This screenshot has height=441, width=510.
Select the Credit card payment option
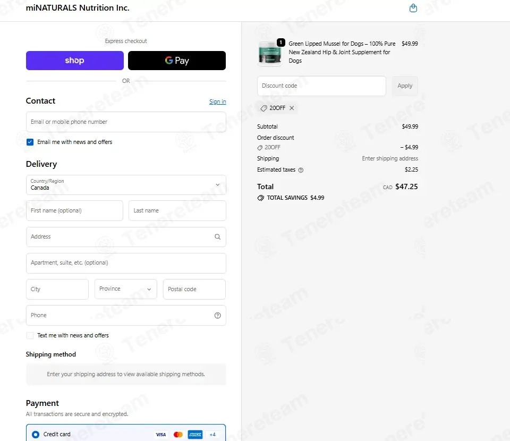pyautogui.click(x=36, y=435)
